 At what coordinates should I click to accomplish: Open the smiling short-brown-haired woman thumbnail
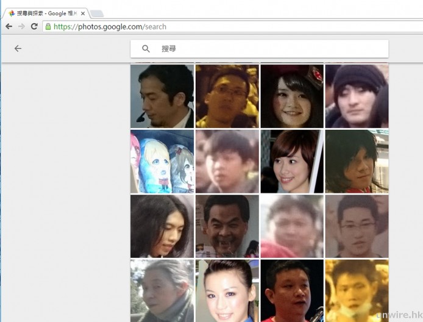pyautogui.click(x=291, y=162)
